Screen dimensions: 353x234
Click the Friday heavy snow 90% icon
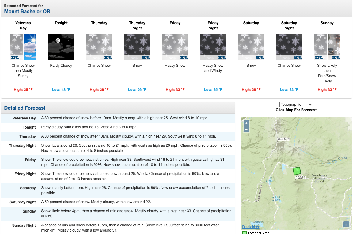175,47
